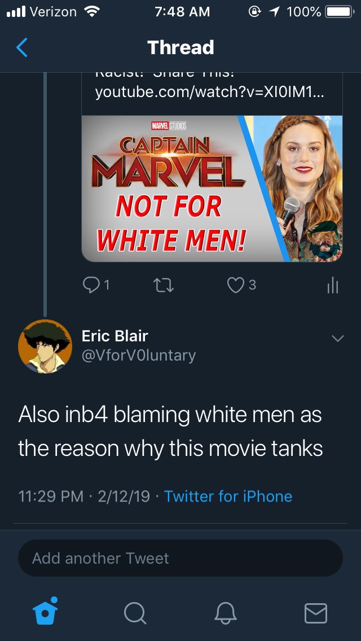Open the Messages envelope tab
Image resolution: width=361 pixels, height=641 pixels.
pos(316,613)
